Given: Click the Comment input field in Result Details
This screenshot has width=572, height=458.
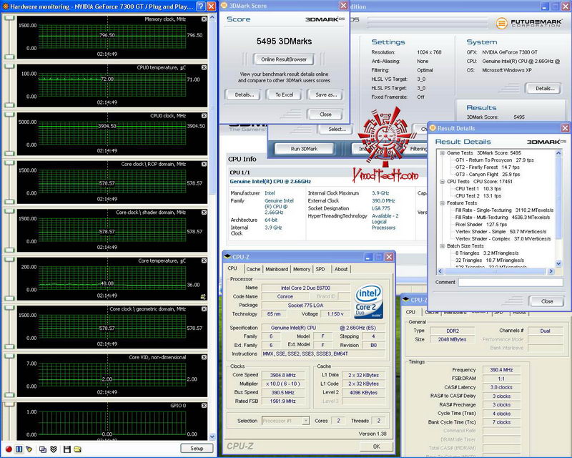Looking at the screenshot, I should tap(511, 283).
